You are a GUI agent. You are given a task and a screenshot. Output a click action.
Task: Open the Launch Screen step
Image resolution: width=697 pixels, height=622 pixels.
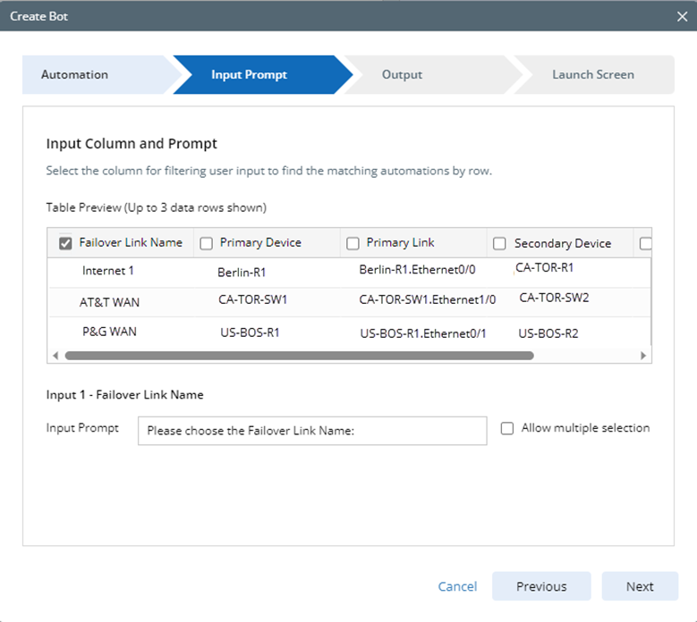pos(592,75)
